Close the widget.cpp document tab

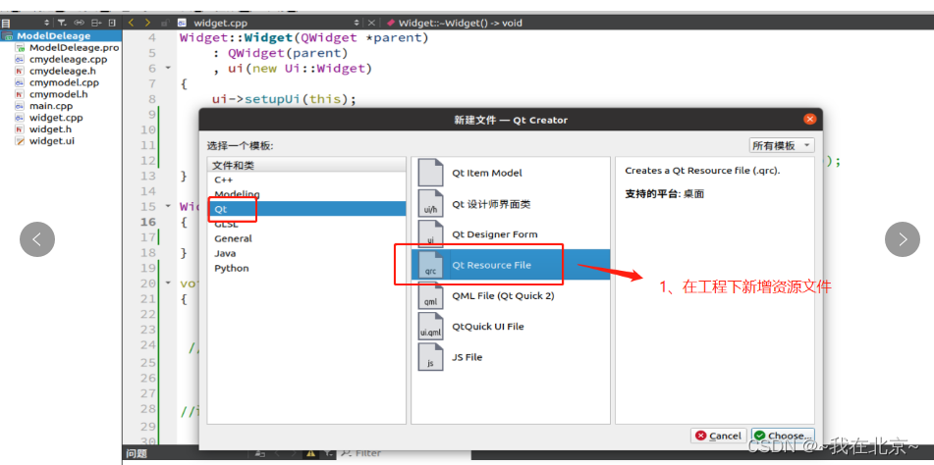tap(371, 23)
